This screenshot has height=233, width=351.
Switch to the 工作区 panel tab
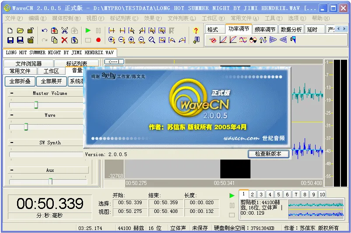51,71
